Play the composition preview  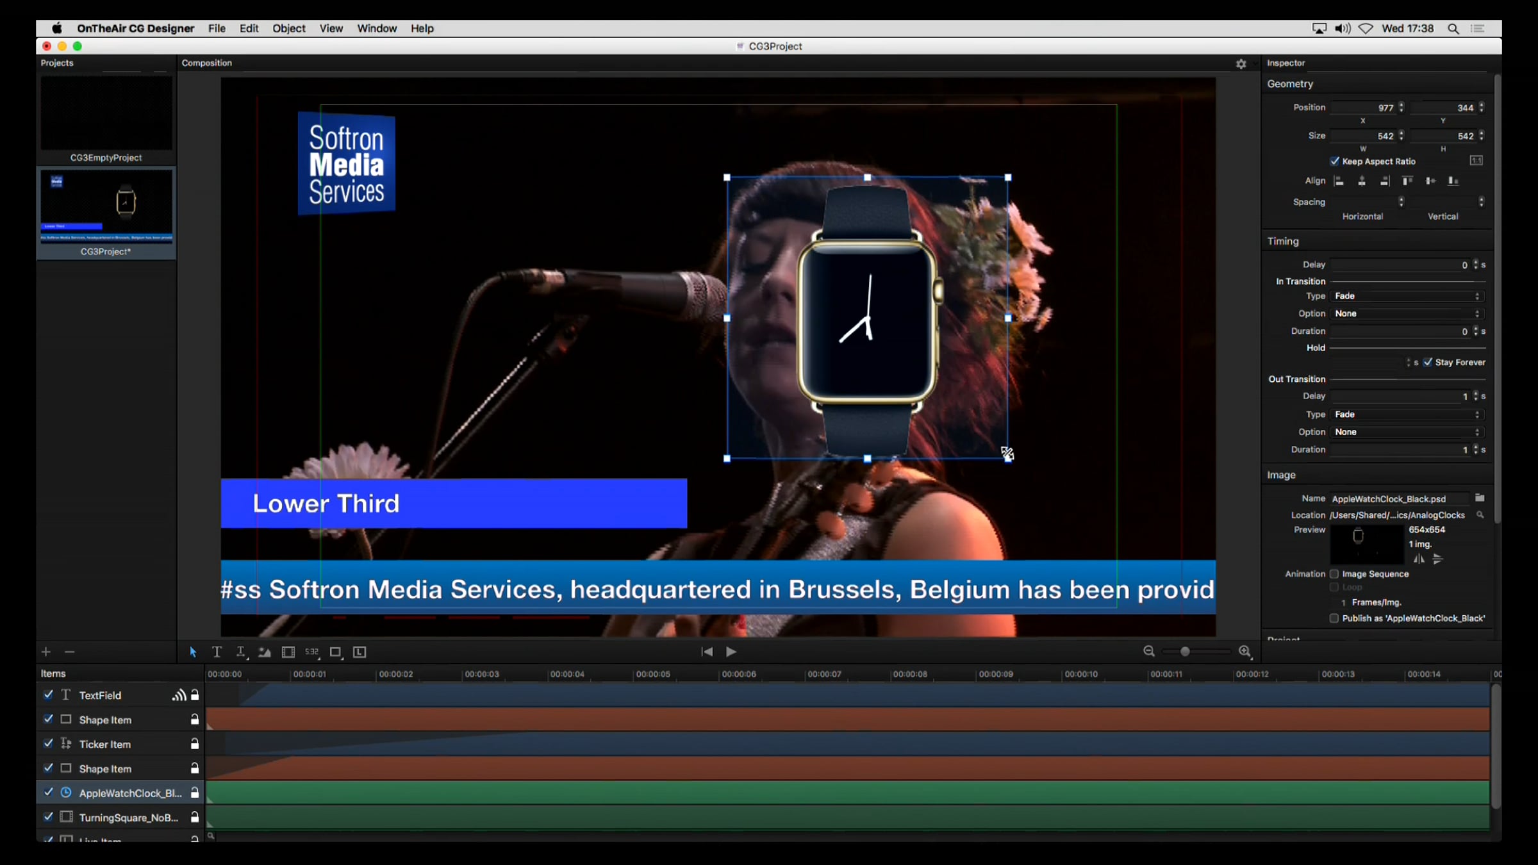coord(731,652)
